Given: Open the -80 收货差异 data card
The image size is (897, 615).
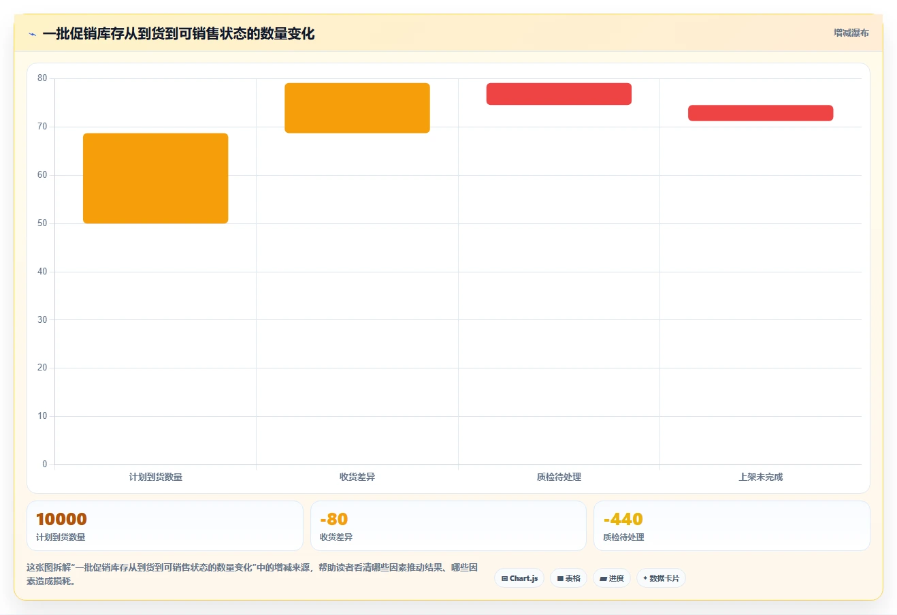Looking at the screenshot, I should pos(448,526).
